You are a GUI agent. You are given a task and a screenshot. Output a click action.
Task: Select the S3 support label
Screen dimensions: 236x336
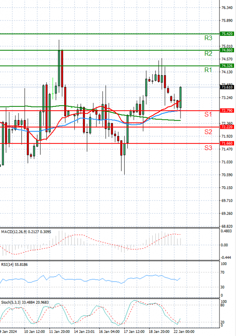point(208,148)
